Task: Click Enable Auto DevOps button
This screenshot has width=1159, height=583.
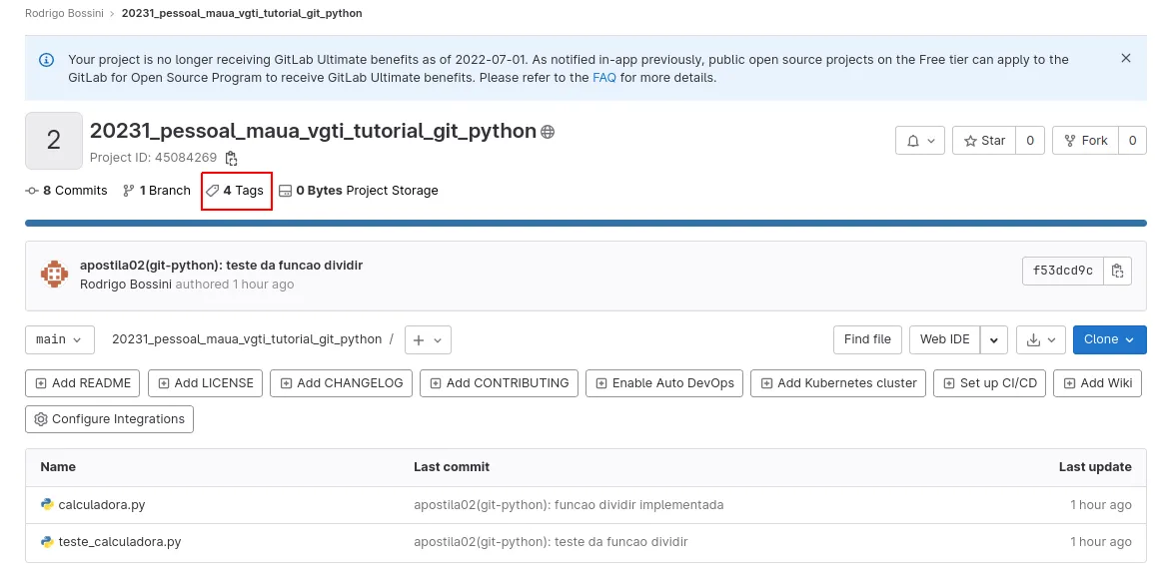Action: (664, 383)
